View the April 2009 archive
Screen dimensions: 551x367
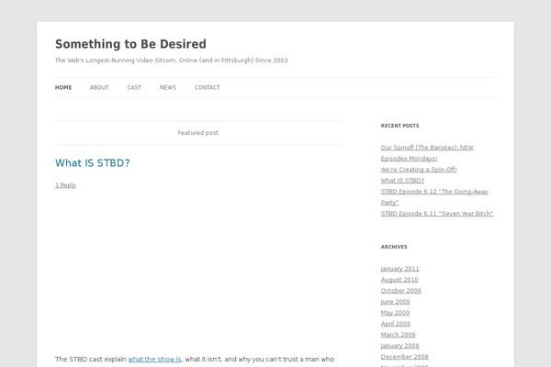396,324
